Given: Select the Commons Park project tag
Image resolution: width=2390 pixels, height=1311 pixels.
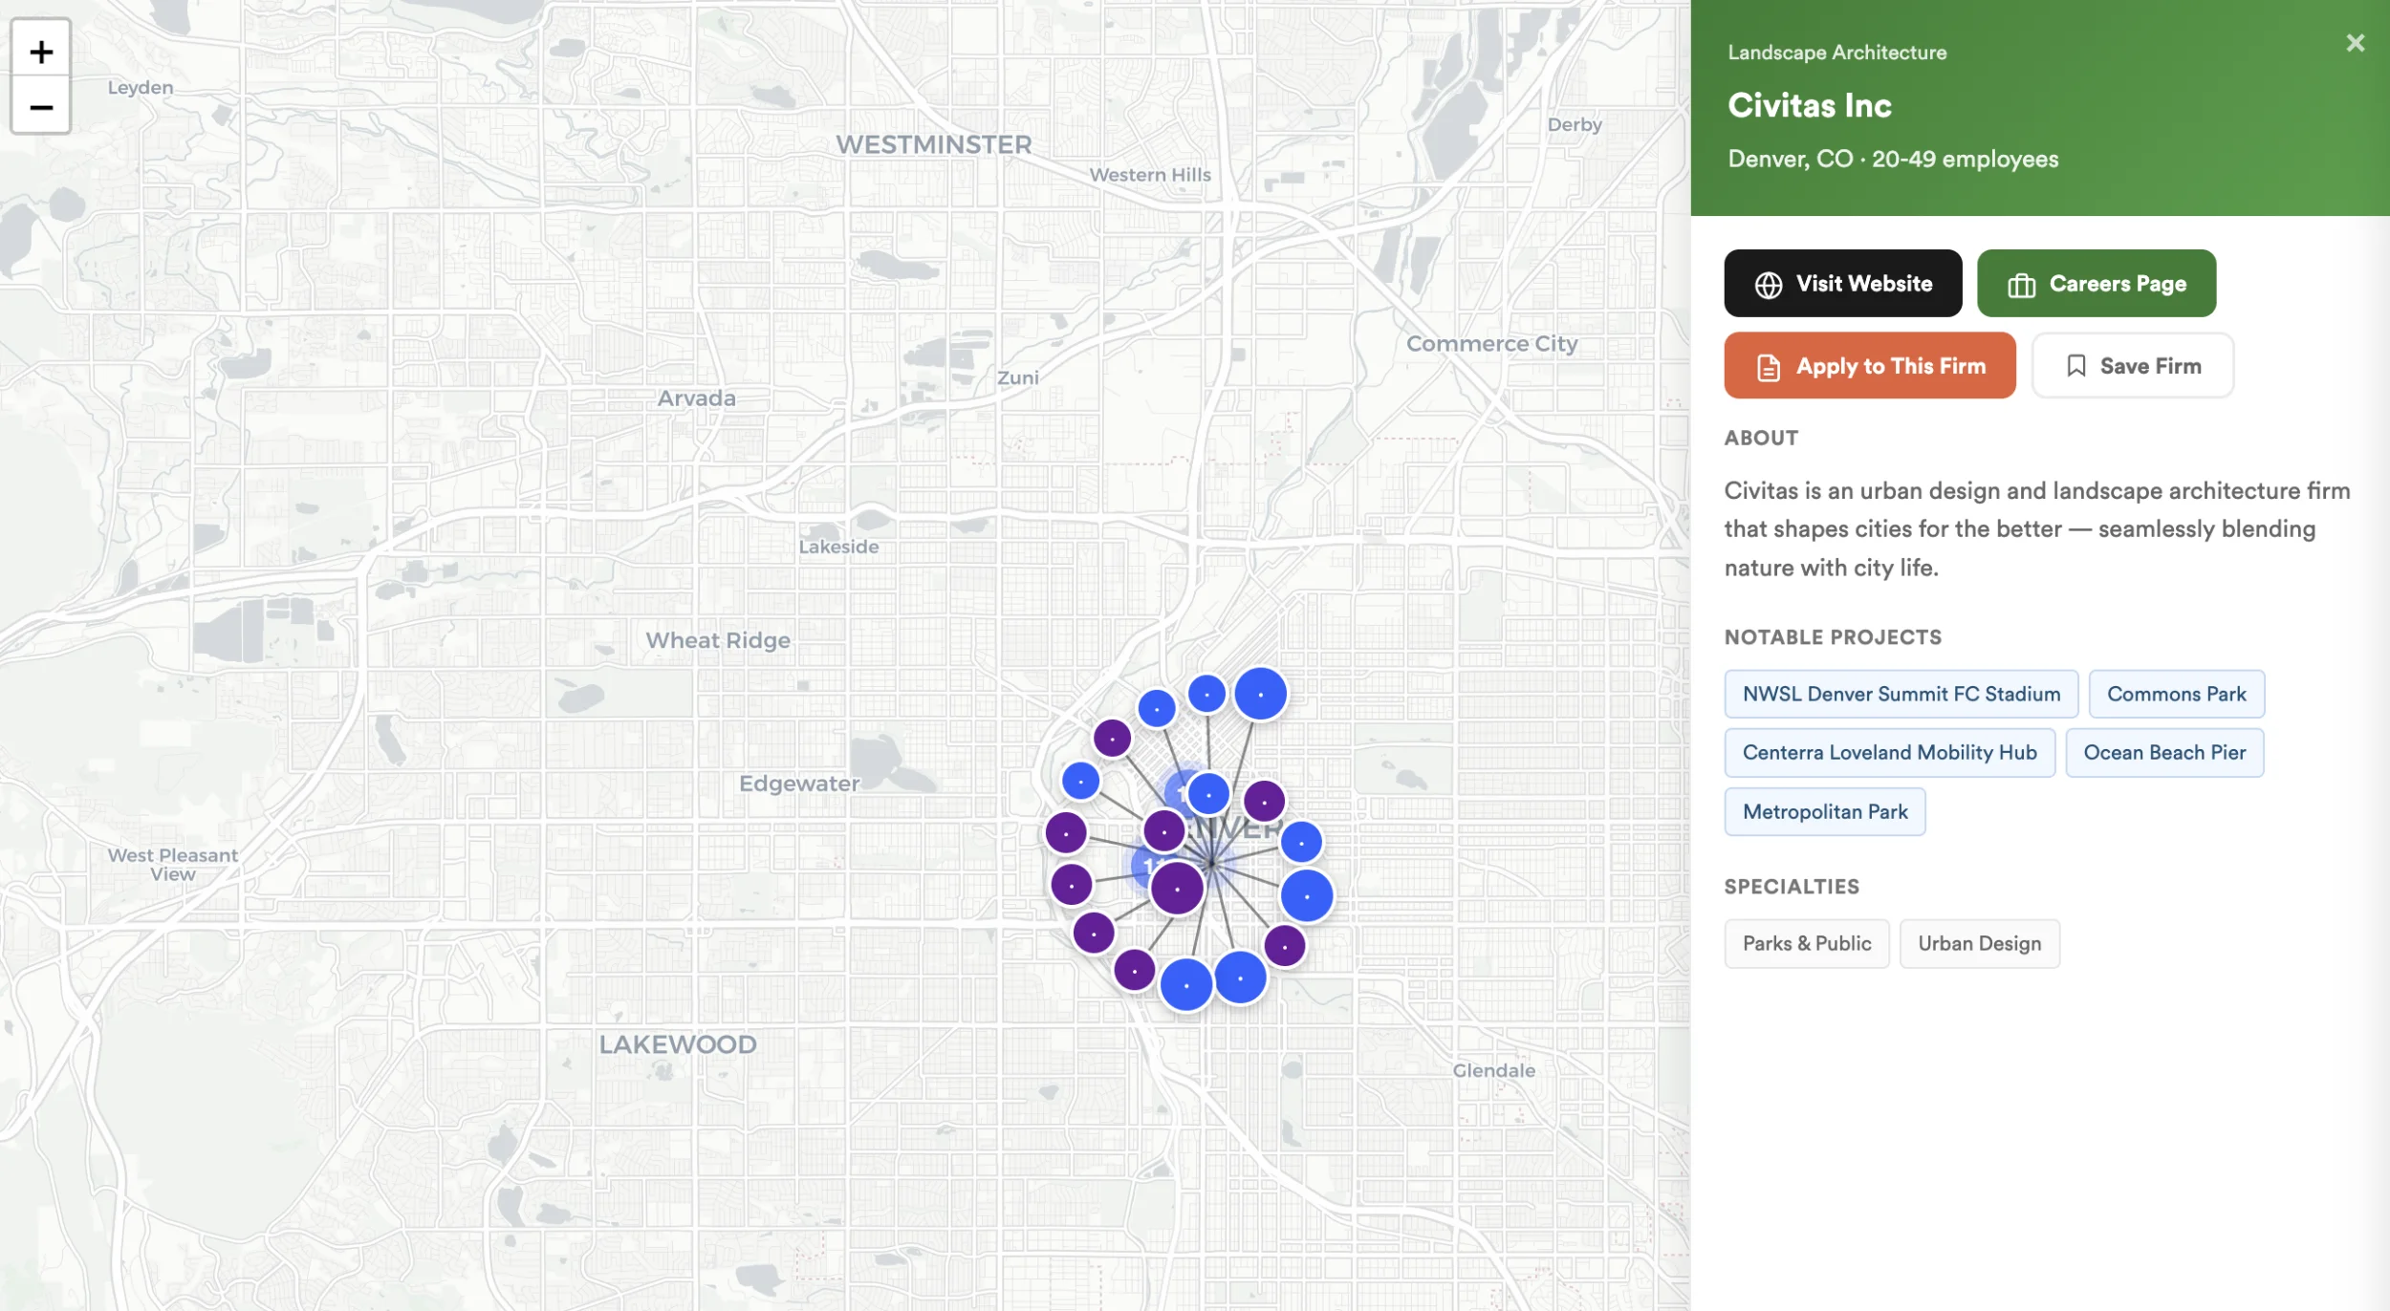Looking at the screenshot, I should point(2177,695).
